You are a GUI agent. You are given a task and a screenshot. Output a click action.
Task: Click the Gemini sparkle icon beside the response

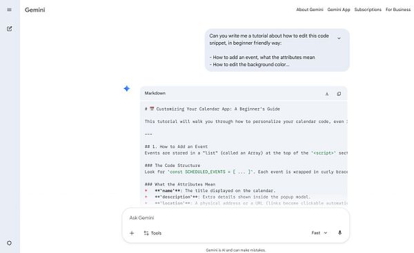[x=127, y=89]
